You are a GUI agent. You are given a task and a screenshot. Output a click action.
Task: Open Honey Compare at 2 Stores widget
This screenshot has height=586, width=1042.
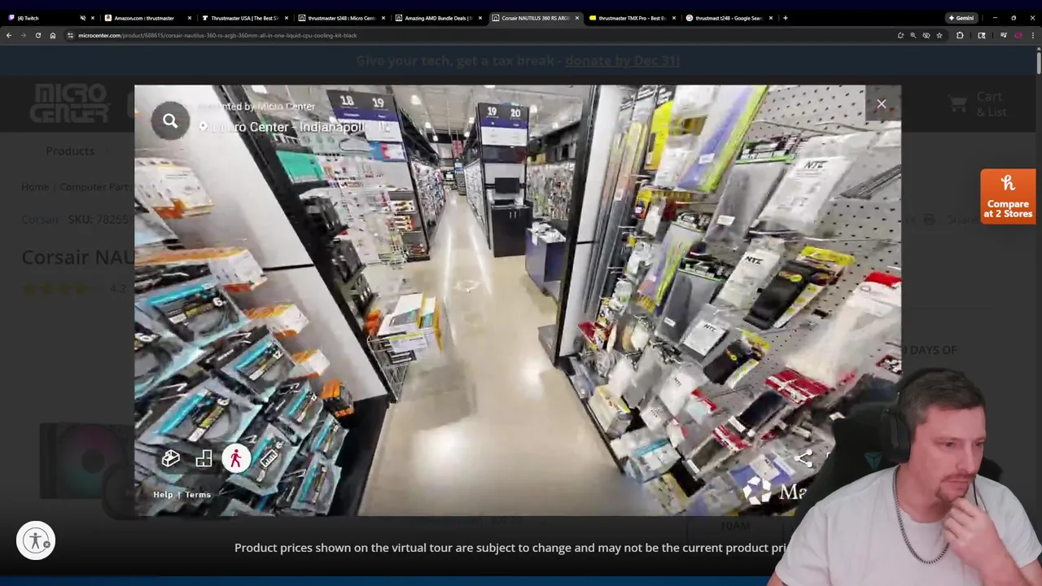(1008, 196)
